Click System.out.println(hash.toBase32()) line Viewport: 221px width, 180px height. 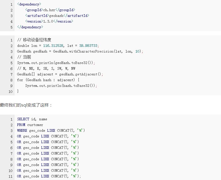click(x=61, y=86)
